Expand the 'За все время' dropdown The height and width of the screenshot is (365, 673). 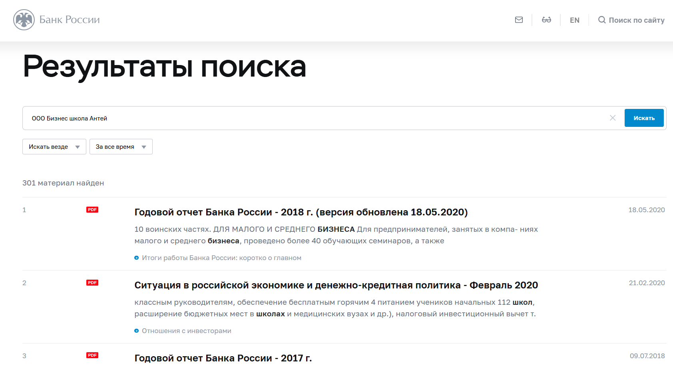(121, 147)
